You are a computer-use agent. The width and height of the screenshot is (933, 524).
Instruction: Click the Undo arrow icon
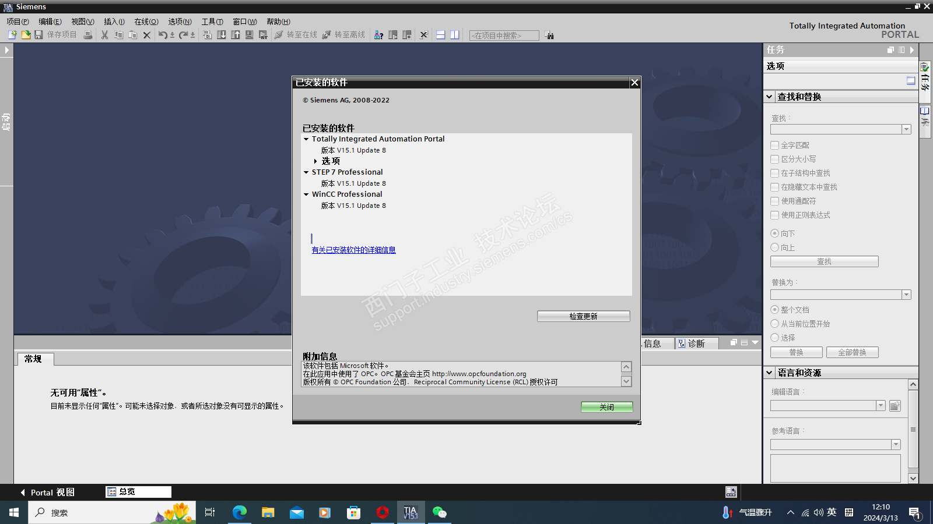pos(163,35)
